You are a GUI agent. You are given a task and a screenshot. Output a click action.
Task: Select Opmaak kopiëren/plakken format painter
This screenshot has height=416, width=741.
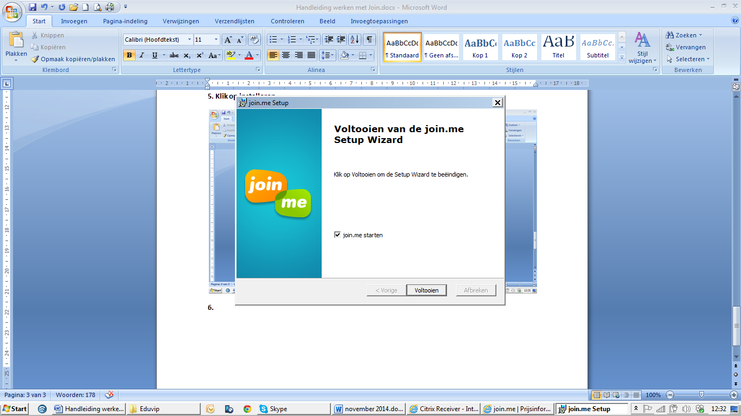pyautogui.click(x=73, y=59)
